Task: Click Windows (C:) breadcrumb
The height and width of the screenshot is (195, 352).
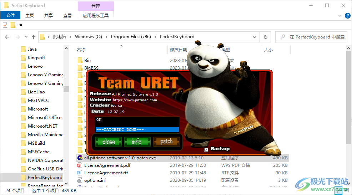Action: (89, 36)
